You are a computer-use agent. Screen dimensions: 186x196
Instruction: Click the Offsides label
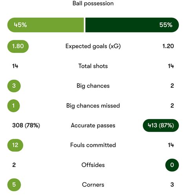[93, 165]
